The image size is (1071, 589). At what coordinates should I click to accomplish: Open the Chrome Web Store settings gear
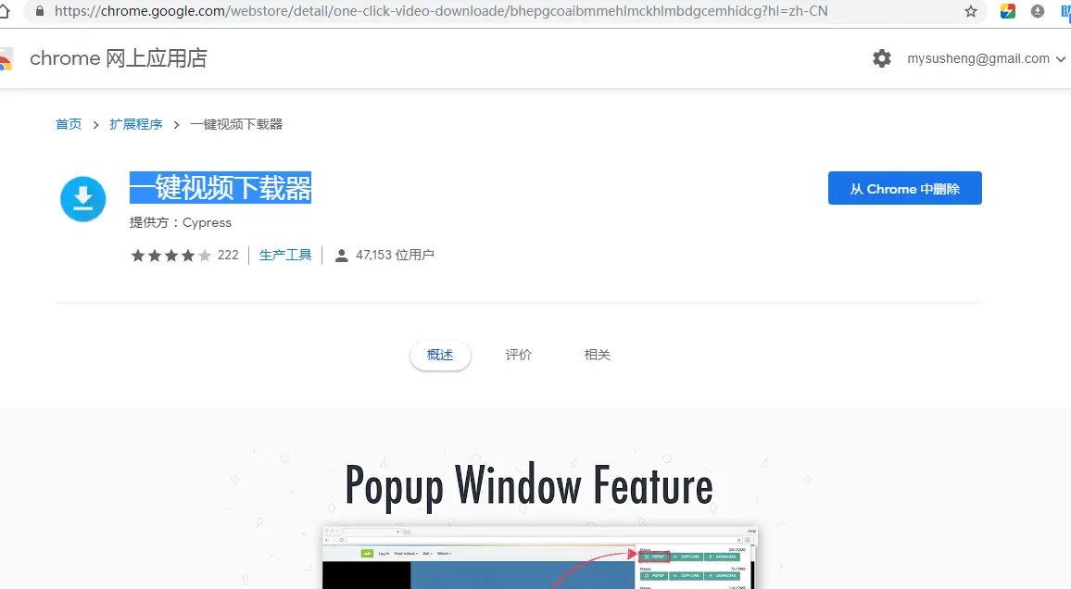pyautogui.click(x=882, y=58)
